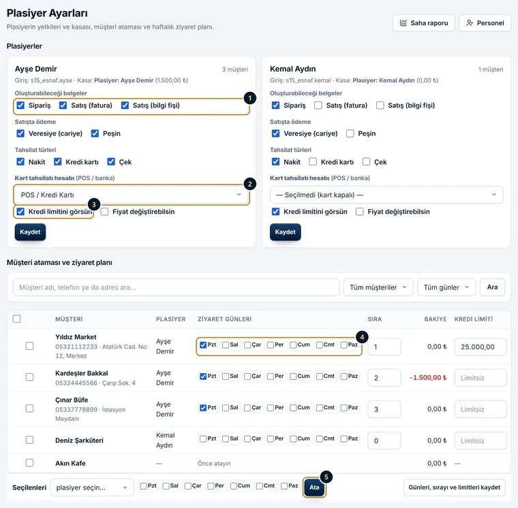Click numbered marker 5 badge
The width and height of the screenshot is (518, 508).
coord(326,477)
